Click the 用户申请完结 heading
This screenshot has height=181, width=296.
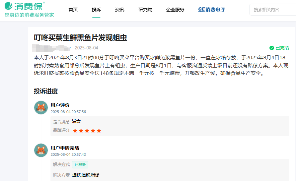tap(65, 148)
